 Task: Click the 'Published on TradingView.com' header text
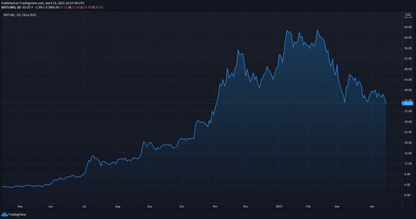tap(43, 3)
